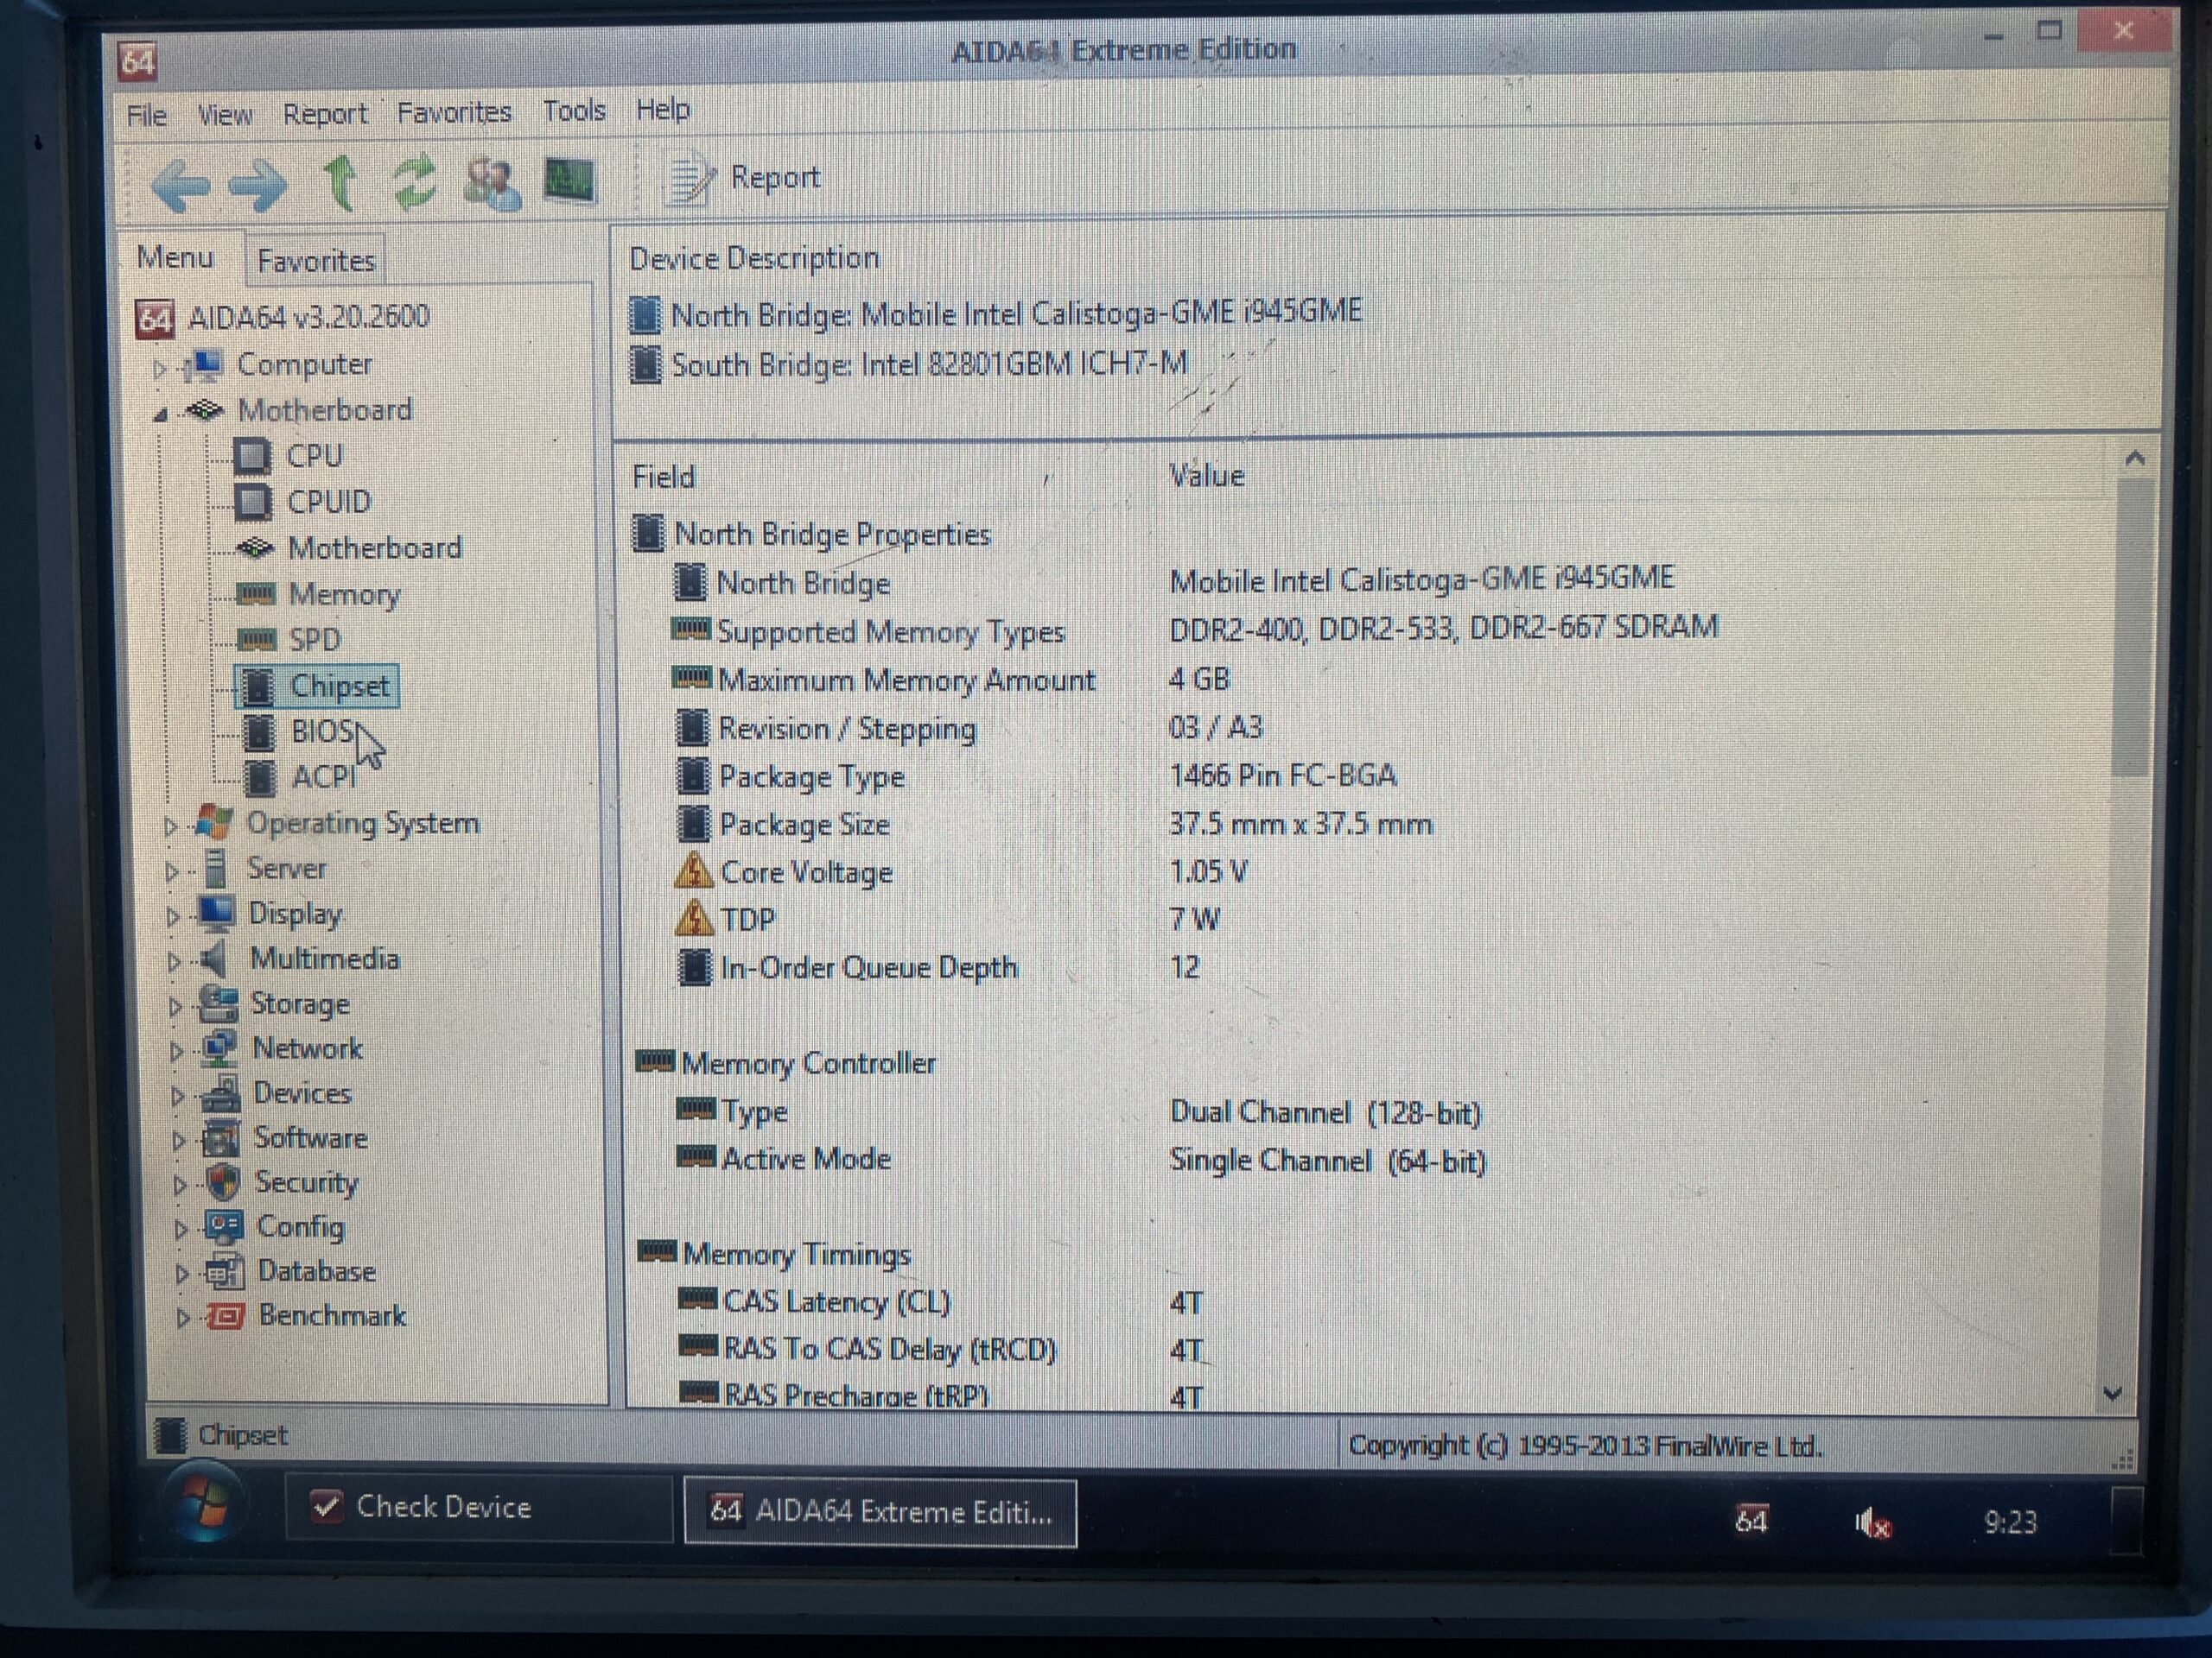Select the Active Mode row
Viewport: 2212px width, 1658px height.
point(1082,1159)
